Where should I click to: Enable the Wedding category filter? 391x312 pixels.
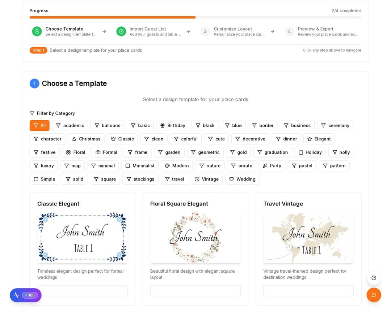(242, 179)
